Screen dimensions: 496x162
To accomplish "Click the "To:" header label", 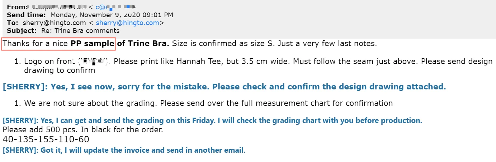I will point(13,23).
